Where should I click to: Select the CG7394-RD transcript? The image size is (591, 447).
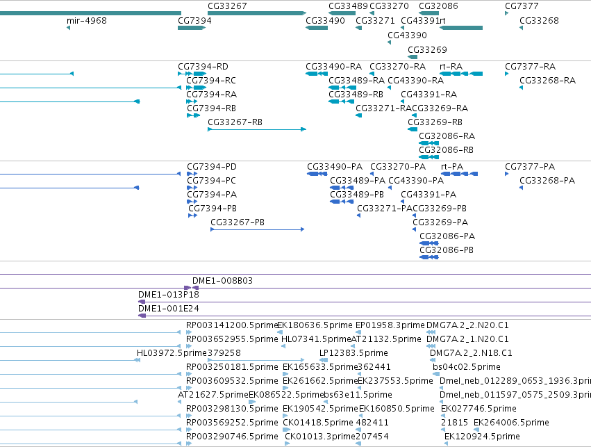click(x=192, y=74)
